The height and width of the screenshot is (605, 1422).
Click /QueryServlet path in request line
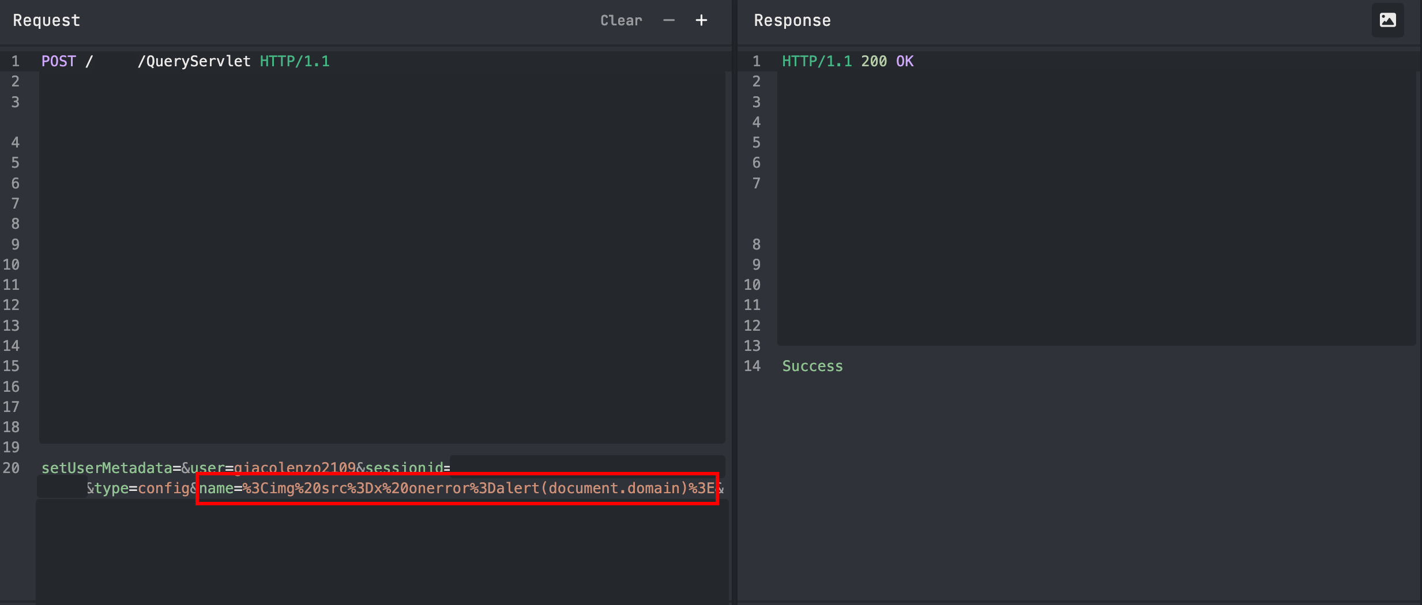194,61
